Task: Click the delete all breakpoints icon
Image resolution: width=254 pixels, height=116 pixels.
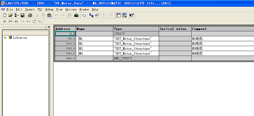Action: pos(11,21)
